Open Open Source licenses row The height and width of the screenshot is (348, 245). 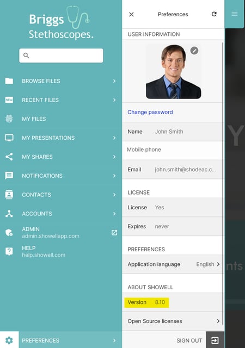pos(172,321)
